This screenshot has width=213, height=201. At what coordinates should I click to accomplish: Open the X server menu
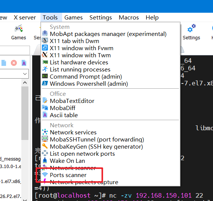[x=25, y=18]
